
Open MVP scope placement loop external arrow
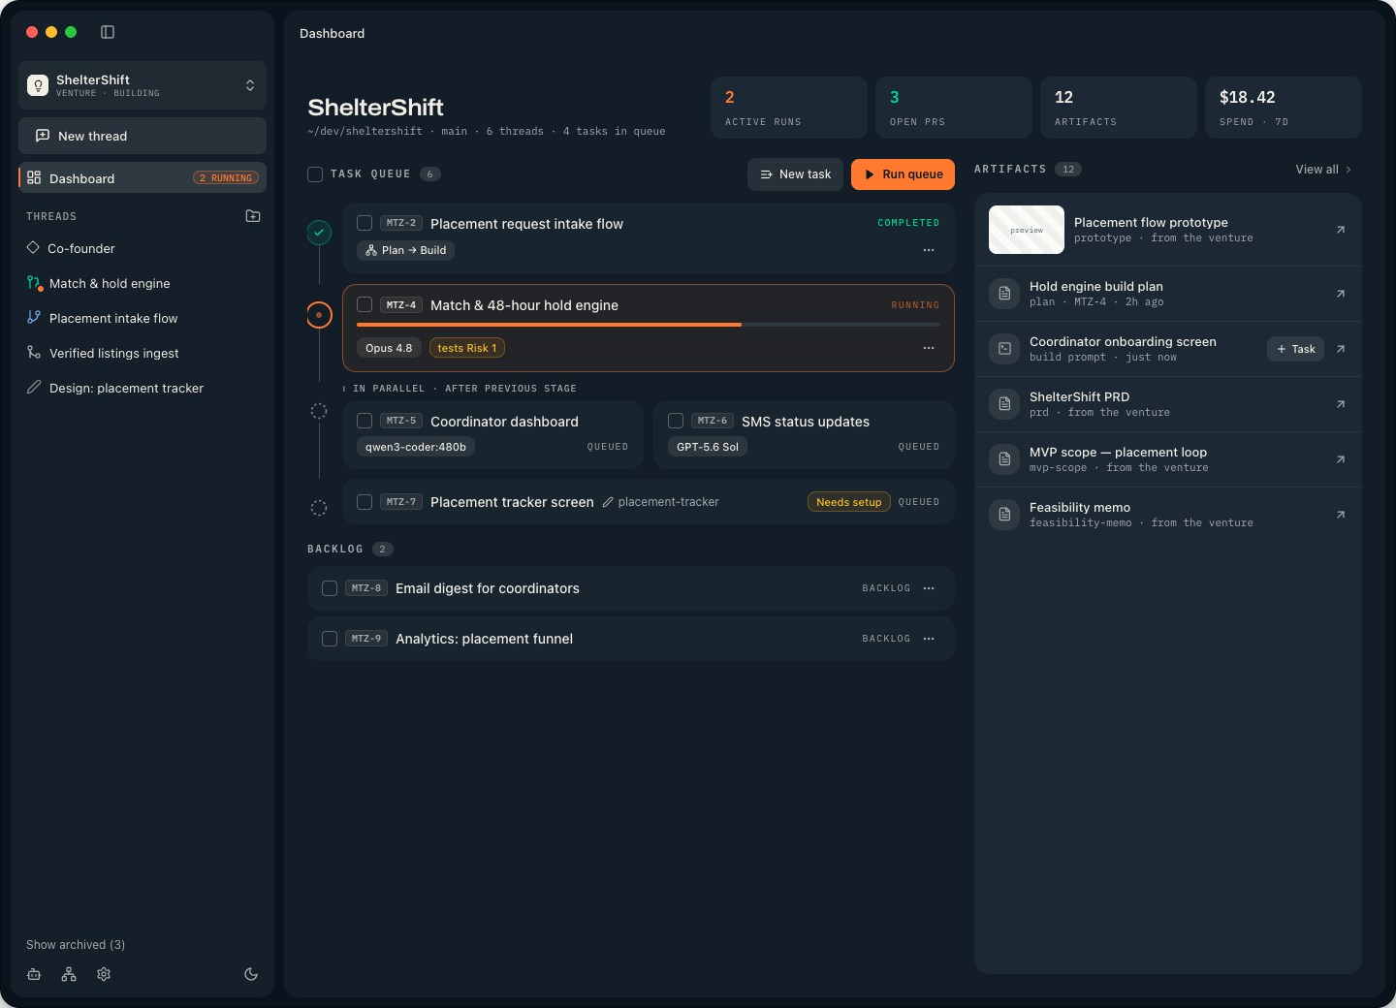click(x=1341, y=459)
